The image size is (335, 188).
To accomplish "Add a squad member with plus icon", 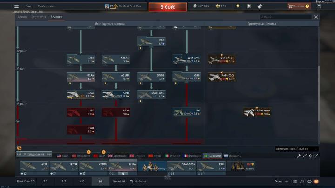I will tap(287, 182).
